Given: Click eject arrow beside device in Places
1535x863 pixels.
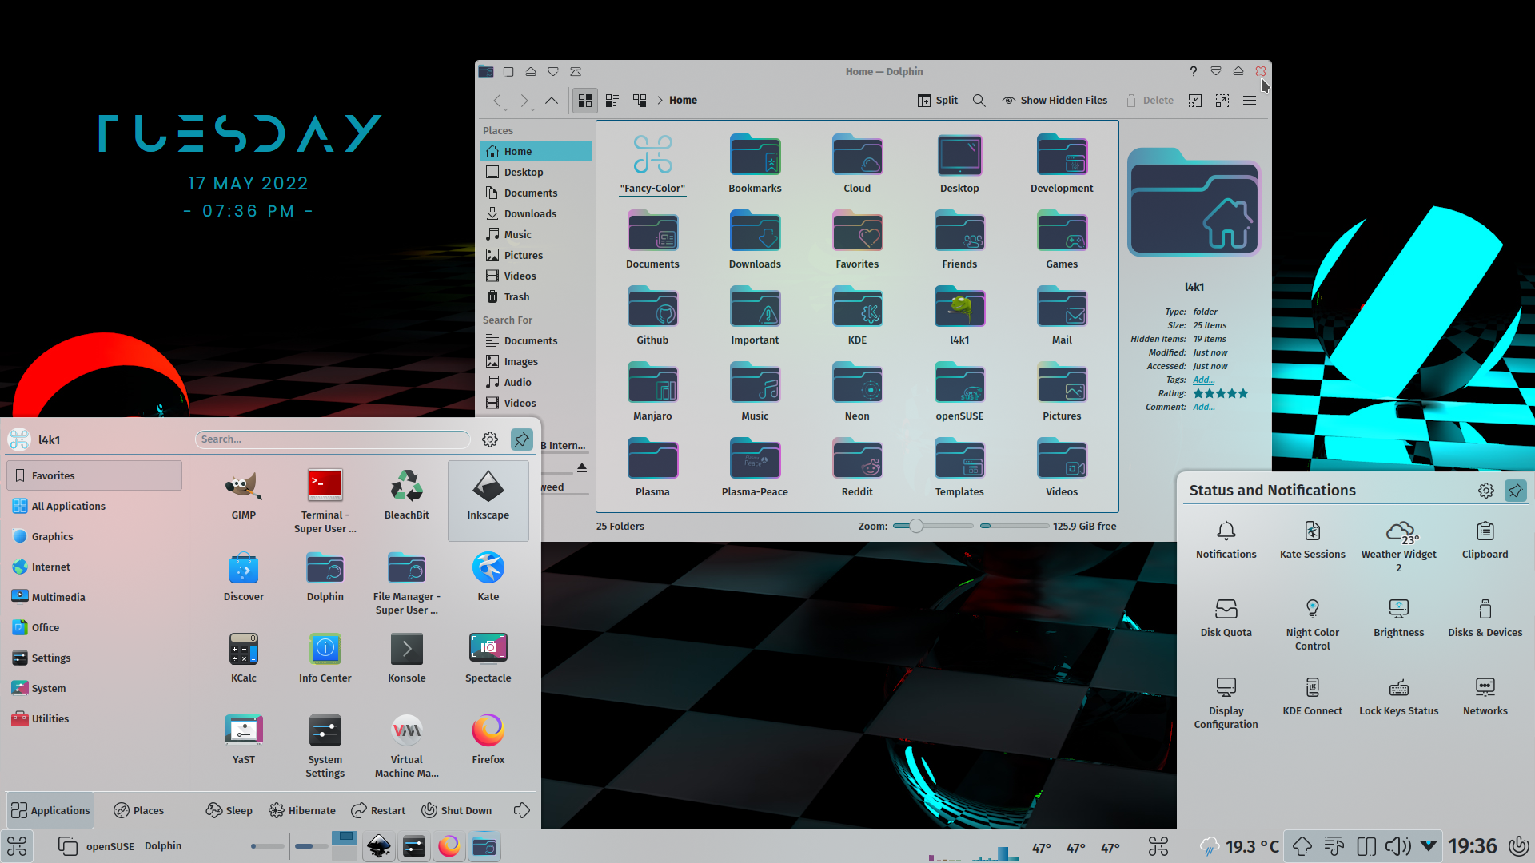Looking at the screenshot, I should [582, 467].
